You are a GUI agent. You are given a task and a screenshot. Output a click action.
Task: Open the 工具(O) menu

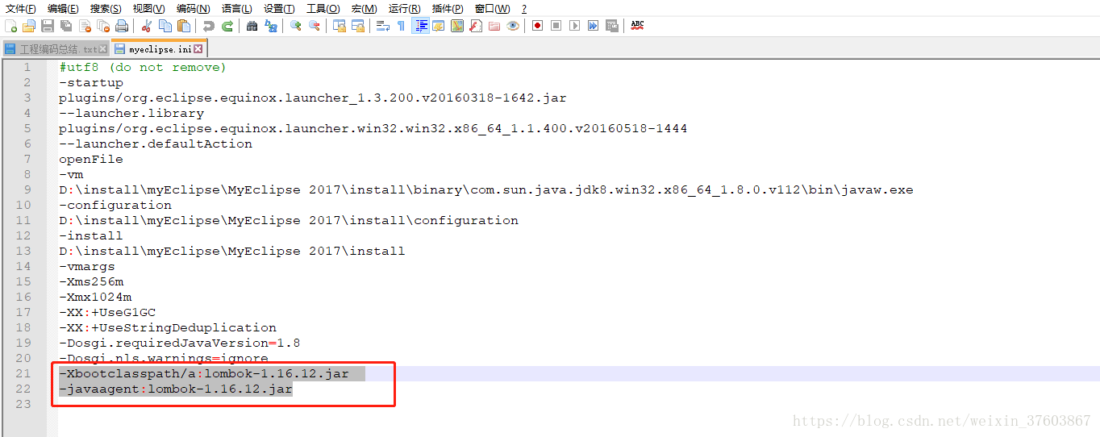323,8
